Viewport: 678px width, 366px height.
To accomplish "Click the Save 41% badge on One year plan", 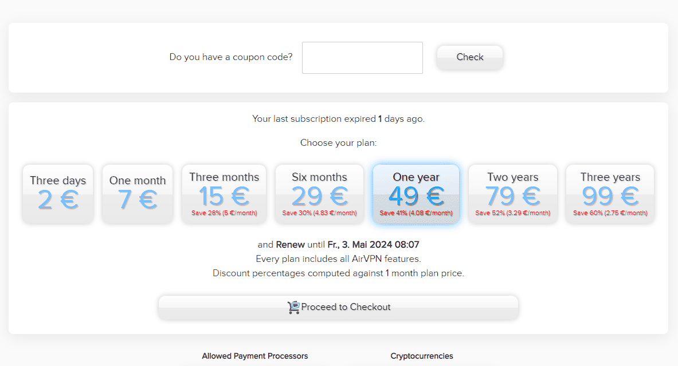I will click(x=416, y=212).
